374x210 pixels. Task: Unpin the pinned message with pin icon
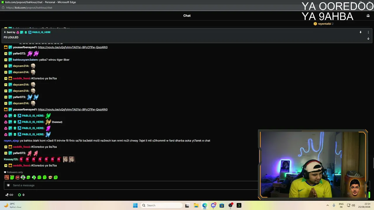(x=361, y=32)
